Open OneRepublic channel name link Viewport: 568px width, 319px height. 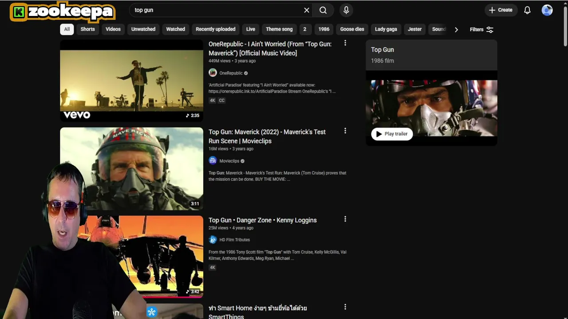tap(231, 73)
